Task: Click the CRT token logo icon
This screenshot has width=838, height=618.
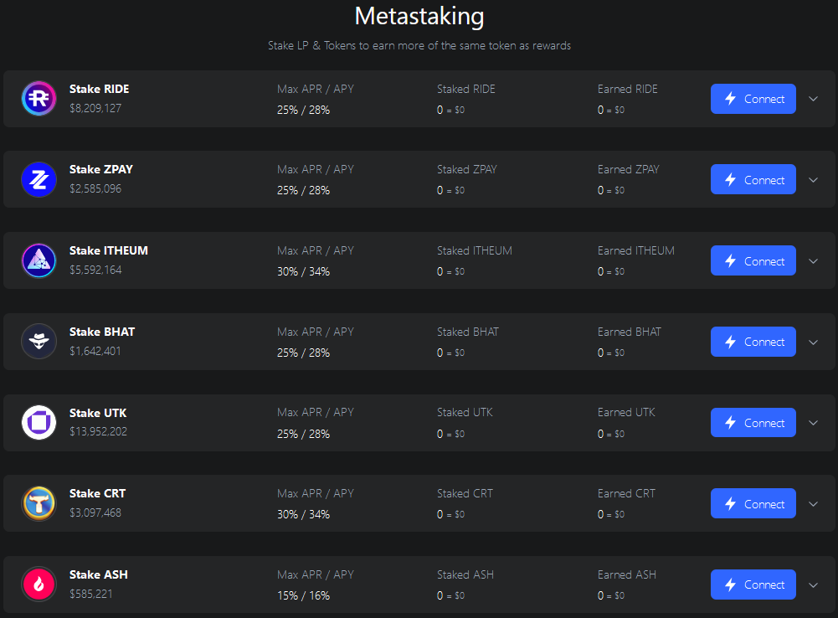Action: pyautogui.click(x=39, y=503)
